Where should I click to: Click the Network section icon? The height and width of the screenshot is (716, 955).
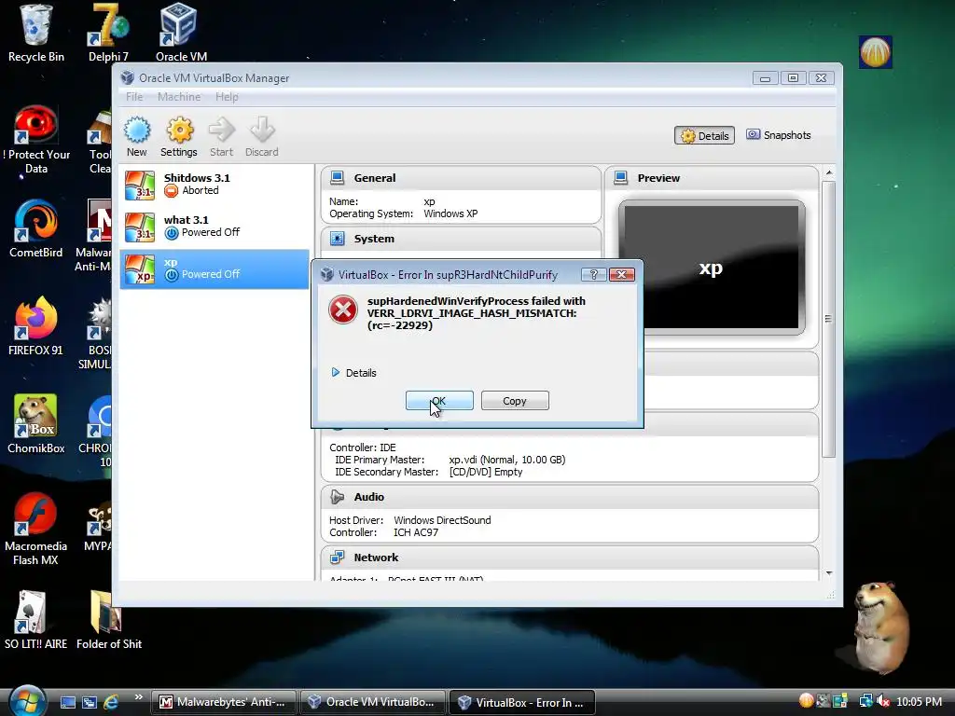(337, 558)
